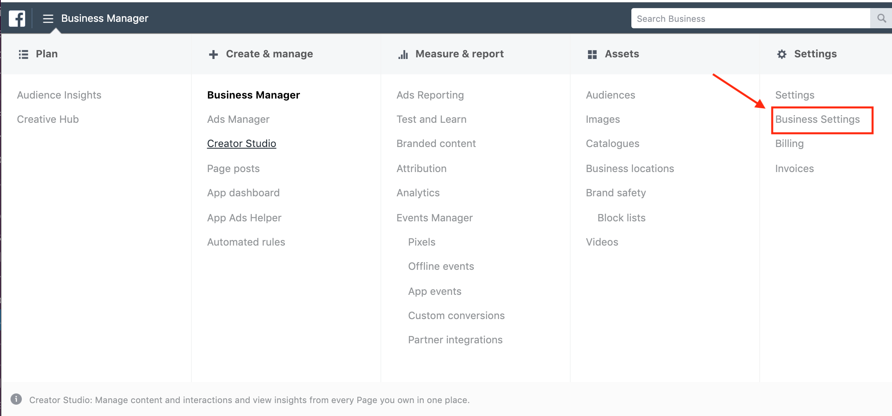Open App events

(x=435, y=291)
